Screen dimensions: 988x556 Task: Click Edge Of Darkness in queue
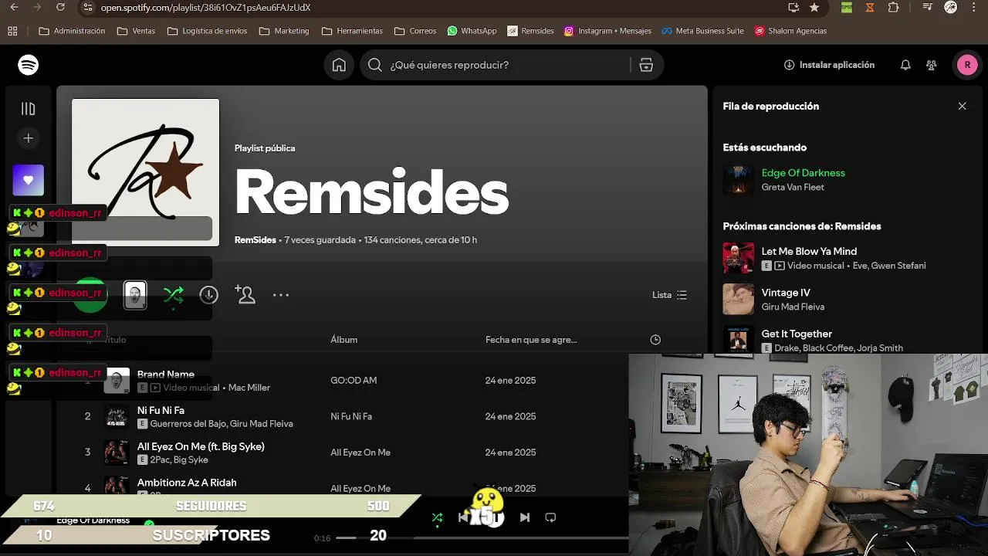tap(803, 173)
